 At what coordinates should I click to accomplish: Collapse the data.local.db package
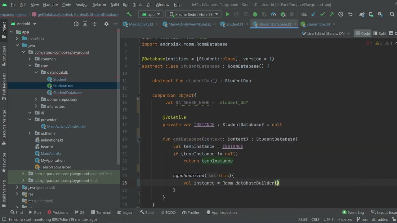[x=36, y=72]
